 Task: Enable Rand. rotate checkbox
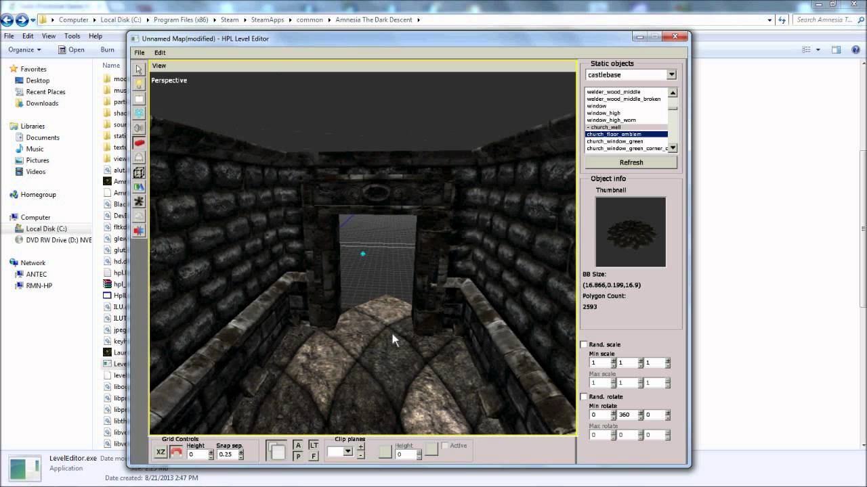tap(584, 396)
